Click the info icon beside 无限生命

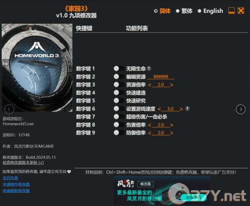[149, 69]
